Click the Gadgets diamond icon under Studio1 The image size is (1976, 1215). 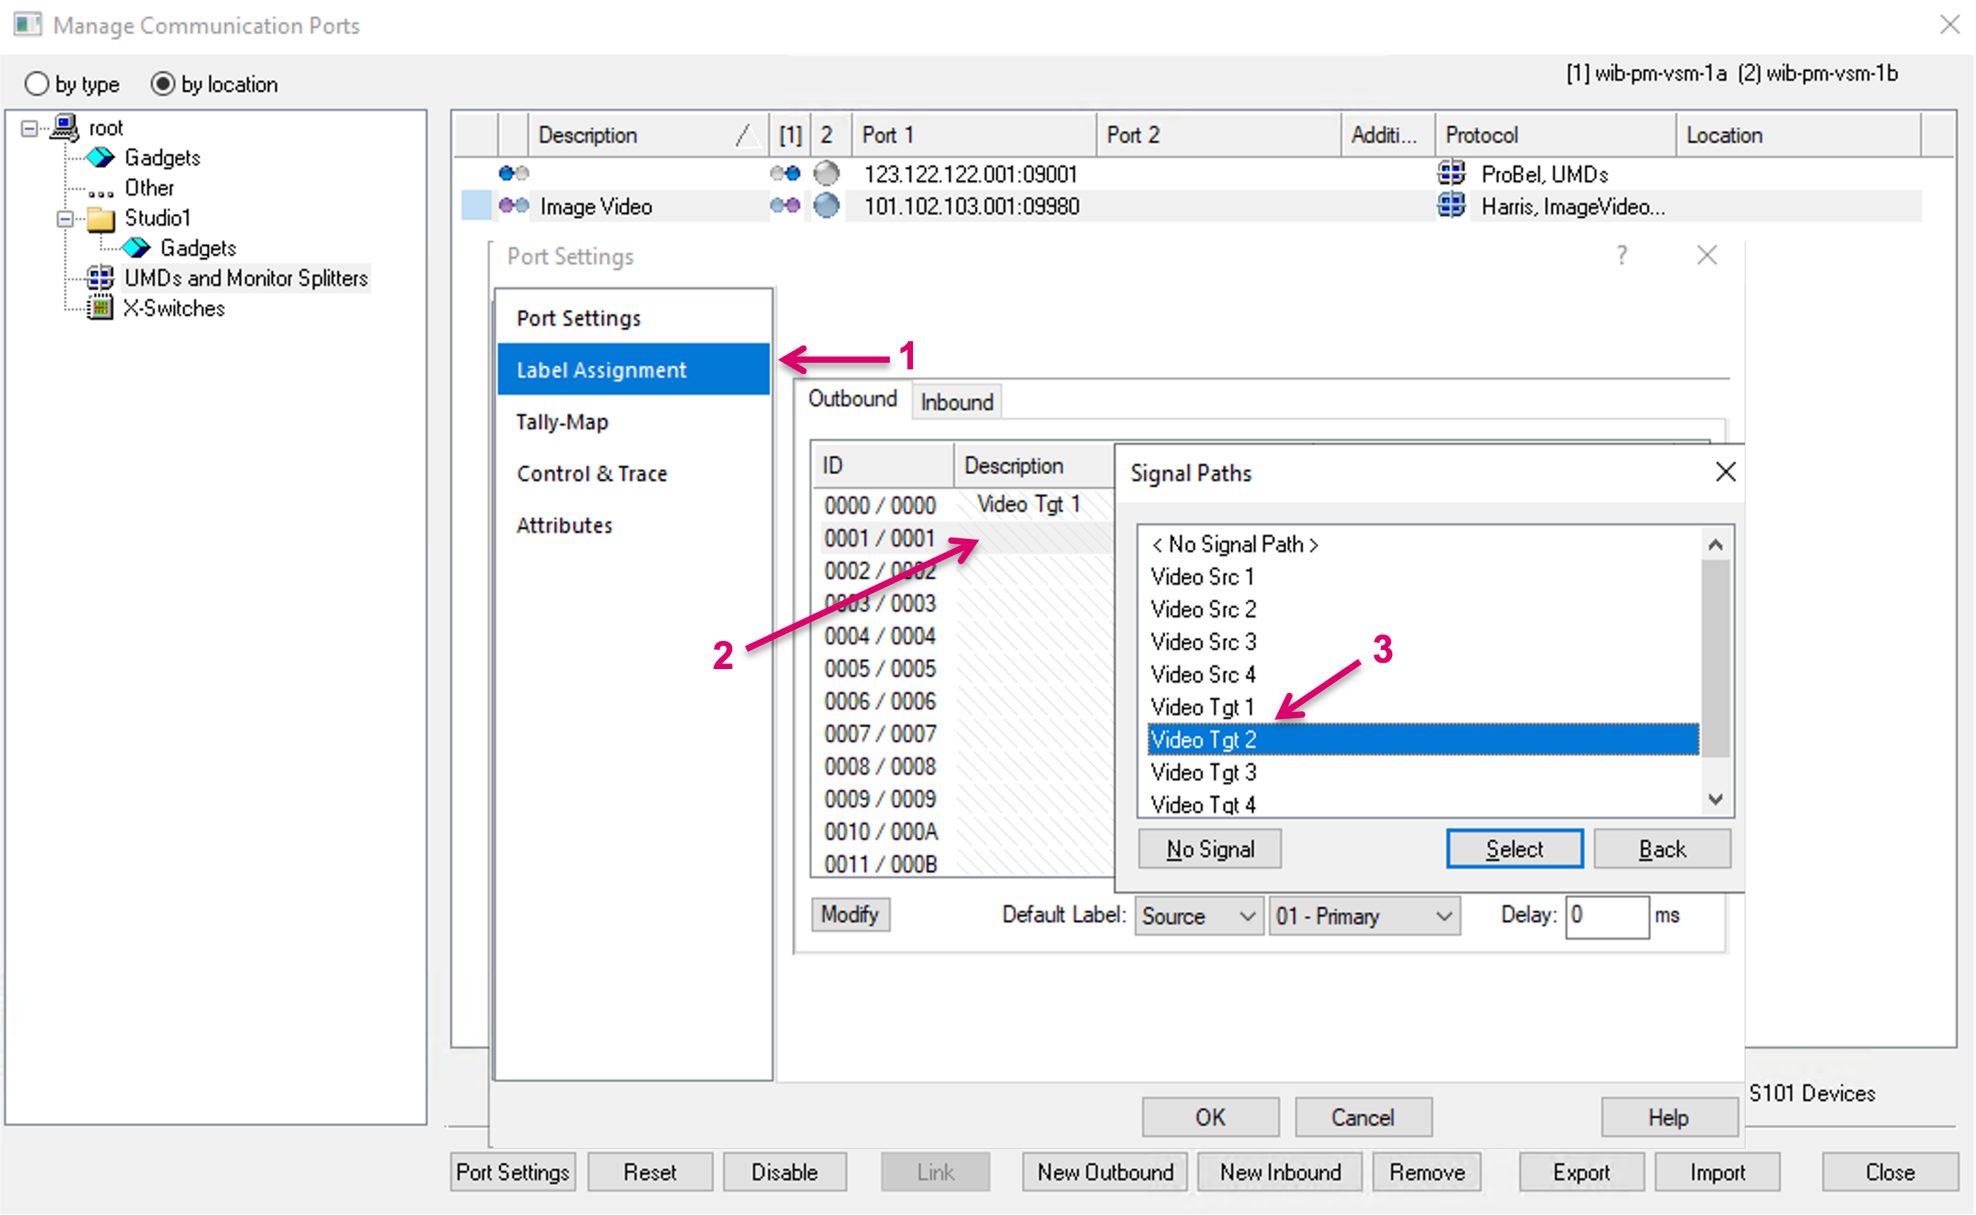pyautogui.click(x=136, y=248)
